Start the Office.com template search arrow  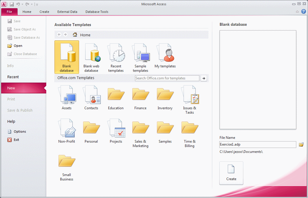point(204,78)
